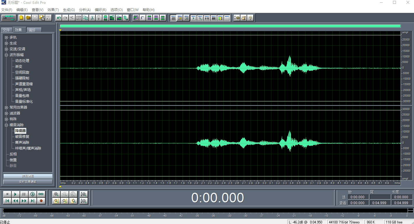Zoom in vertically with the arrow-plus magnifier

tap(84, 194)
